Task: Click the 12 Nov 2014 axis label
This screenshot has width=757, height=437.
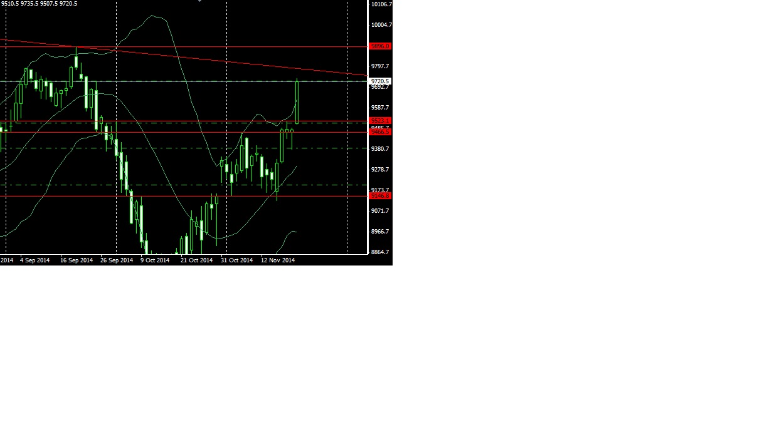Action: pyautogui.click(x=278, y=260)
